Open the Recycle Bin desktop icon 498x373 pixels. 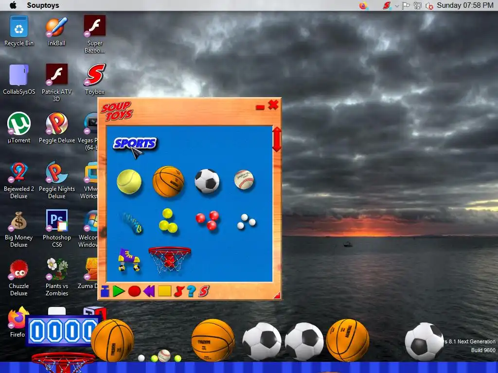pos(19,31)
